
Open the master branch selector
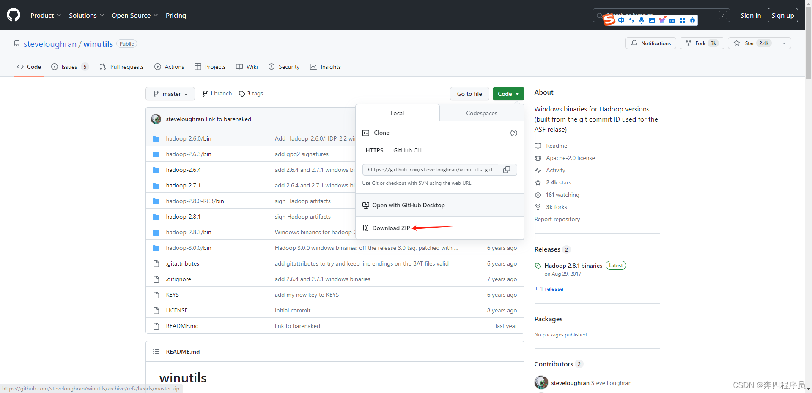pyautogui.click(x=170, y=94)
